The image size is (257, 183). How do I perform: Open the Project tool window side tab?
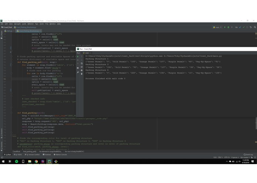(1, 34)
